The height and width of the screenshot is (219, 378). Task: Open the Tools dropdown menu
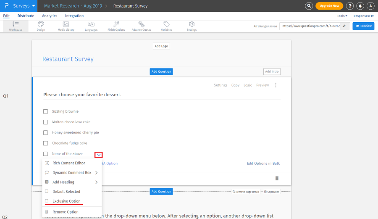click(x=342, y=16)
